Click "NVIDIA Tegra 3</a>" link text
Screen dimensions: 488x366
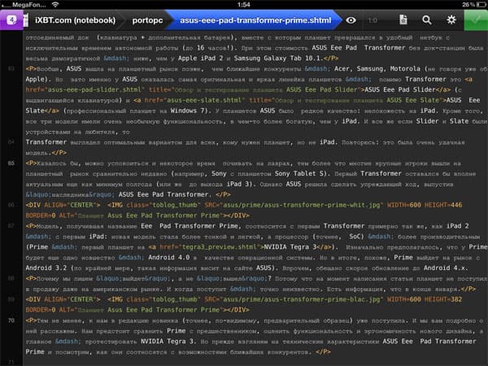(x=298, y=247)
